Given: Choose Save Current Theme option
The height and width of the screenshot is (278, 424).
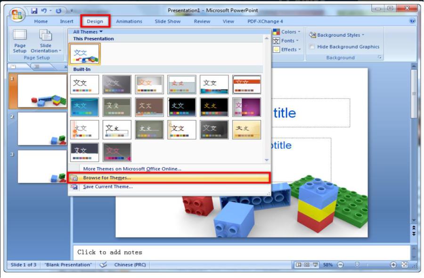Looking at the screenshot, I should [x=108, y=187].
